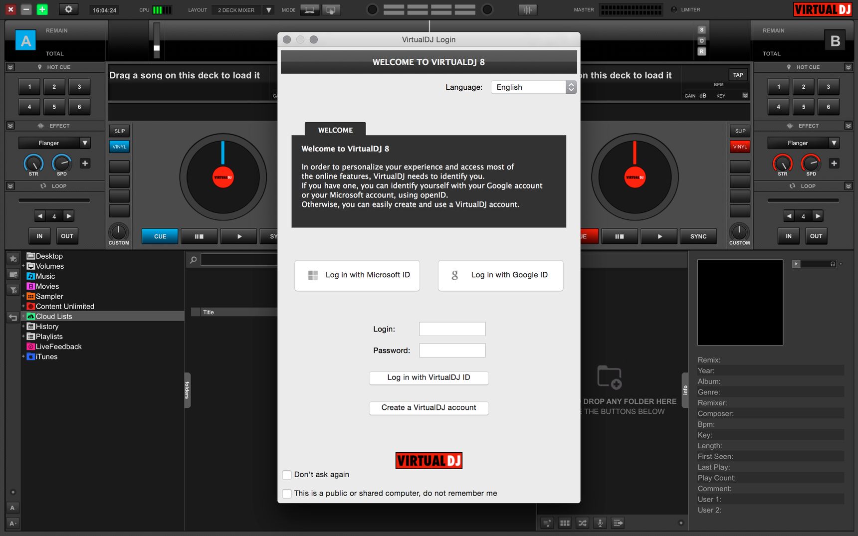Click the microphone icon in bottom toolbar
858x536 pixels.
600,523
